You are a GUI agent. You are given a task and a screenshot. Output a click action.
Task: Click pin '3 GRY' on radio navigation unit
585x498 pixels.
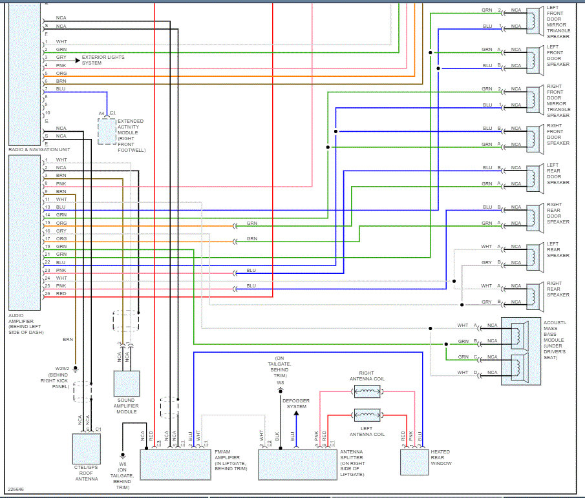[x=56, y=57]
